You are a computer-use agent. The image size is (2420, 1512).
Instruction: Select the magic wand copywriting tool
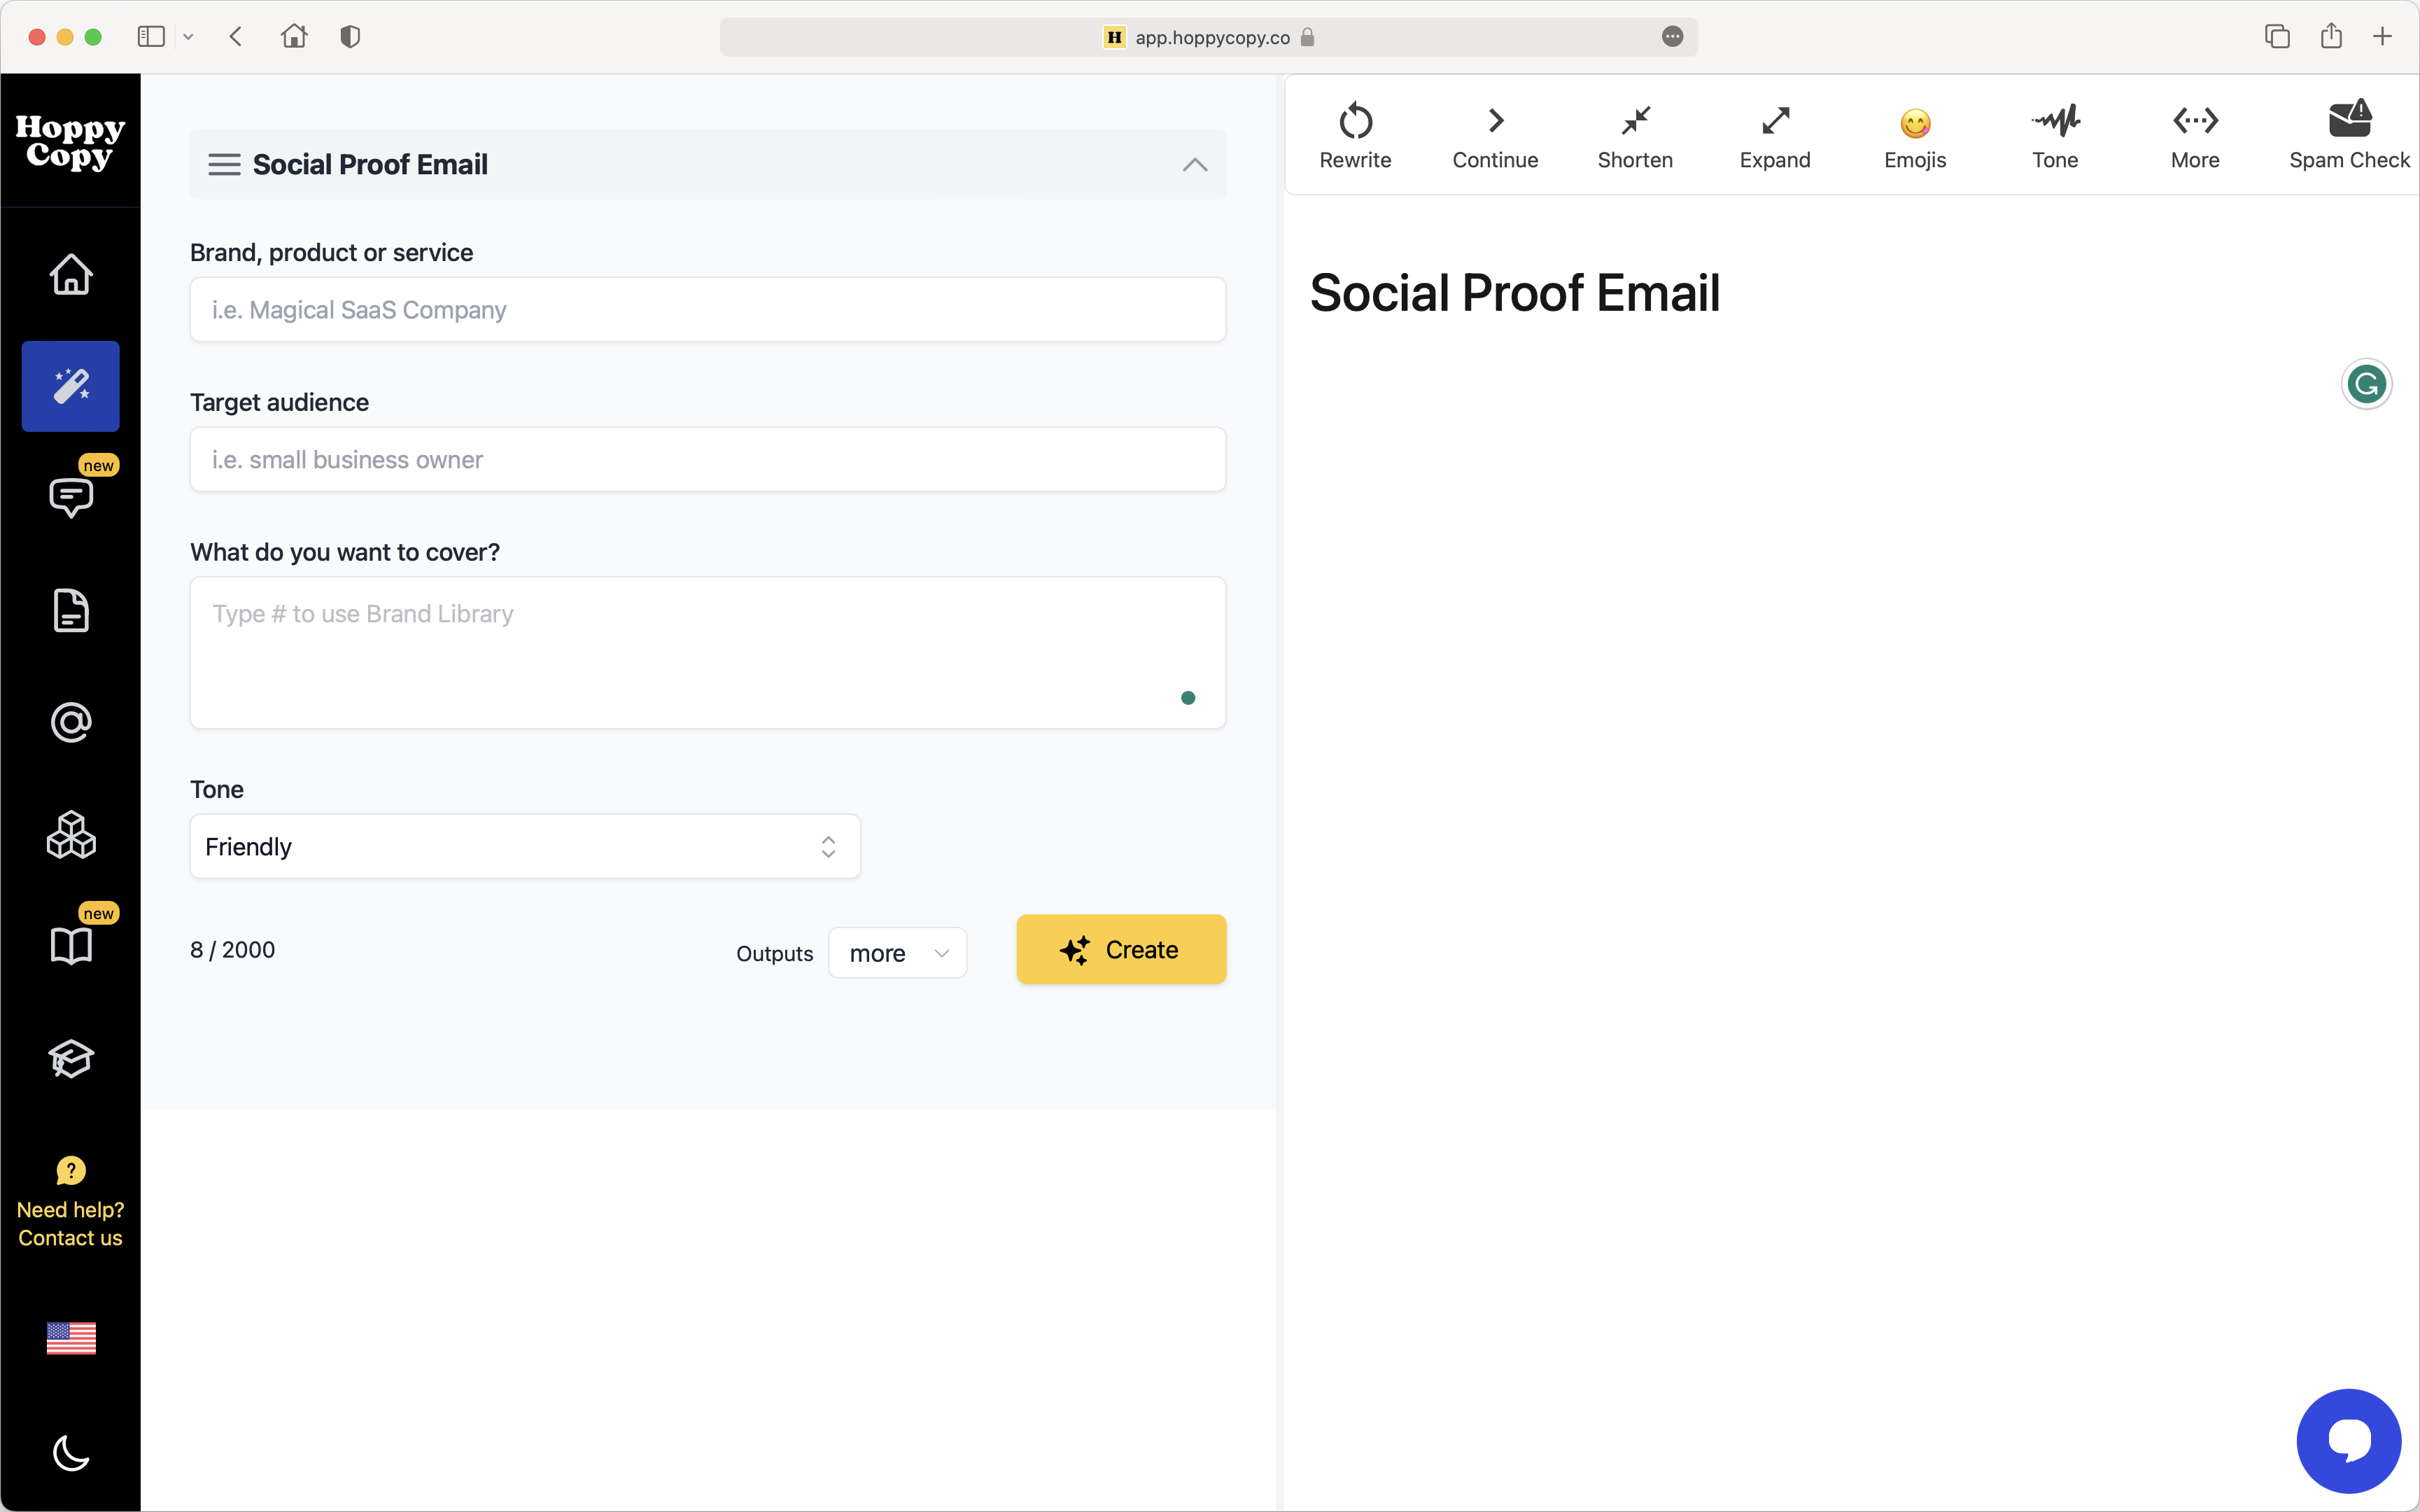coord(70,386)
